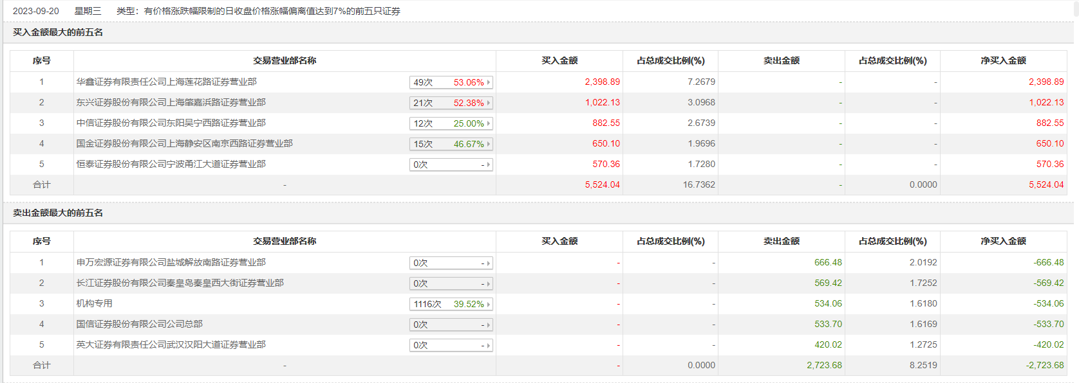Click net amount -534.06
Viewport: 1079px width, 383px height.
(1049, 303)
